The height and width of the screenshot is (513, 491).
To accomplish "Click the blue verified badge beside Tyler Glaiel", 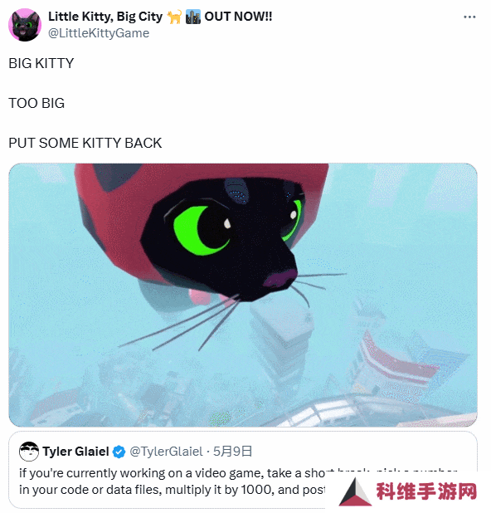I will click(119, 452).
